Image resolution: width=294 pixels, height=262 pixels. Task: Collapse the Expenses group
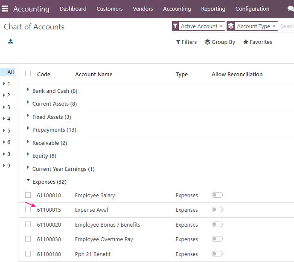coord(49,181)
